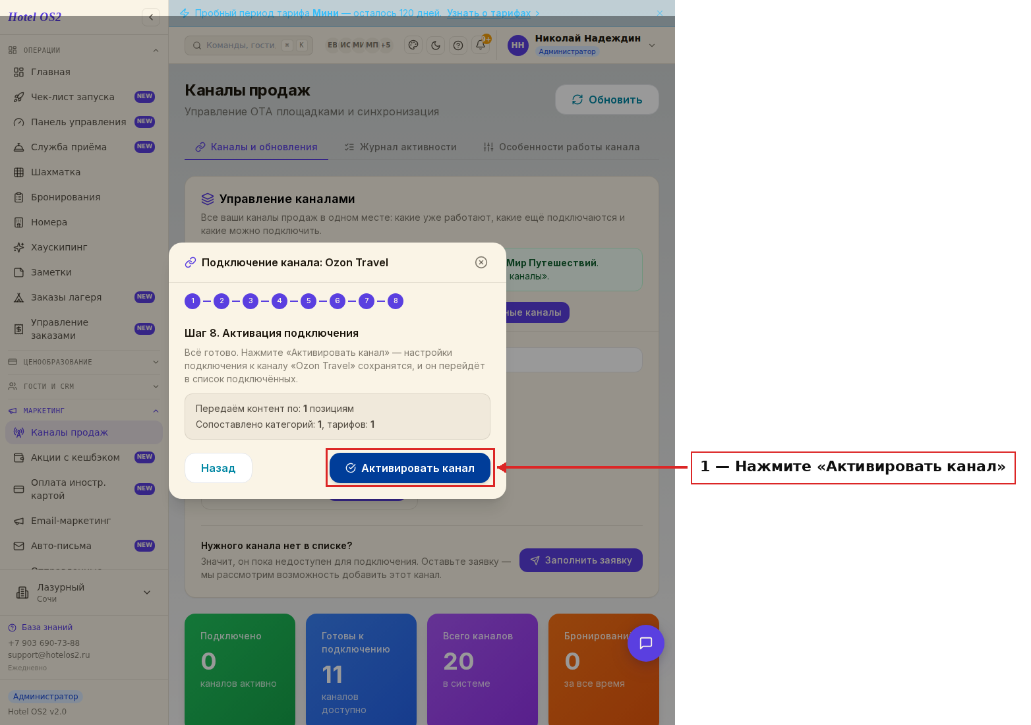Go to step 7 in wizard stepper

pyautogui.click(x=367, y=301)
